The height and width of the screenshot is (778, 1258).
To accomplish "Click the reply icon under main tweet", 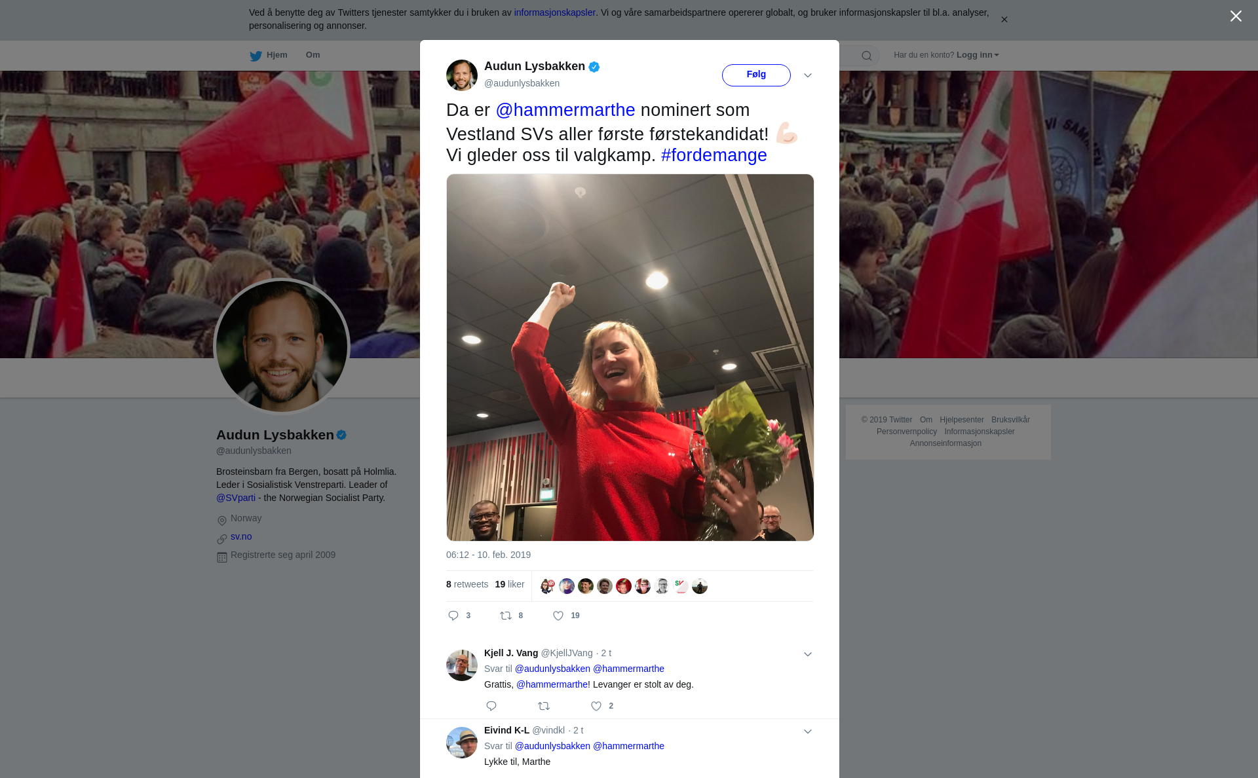I will [x=453, y=616].
